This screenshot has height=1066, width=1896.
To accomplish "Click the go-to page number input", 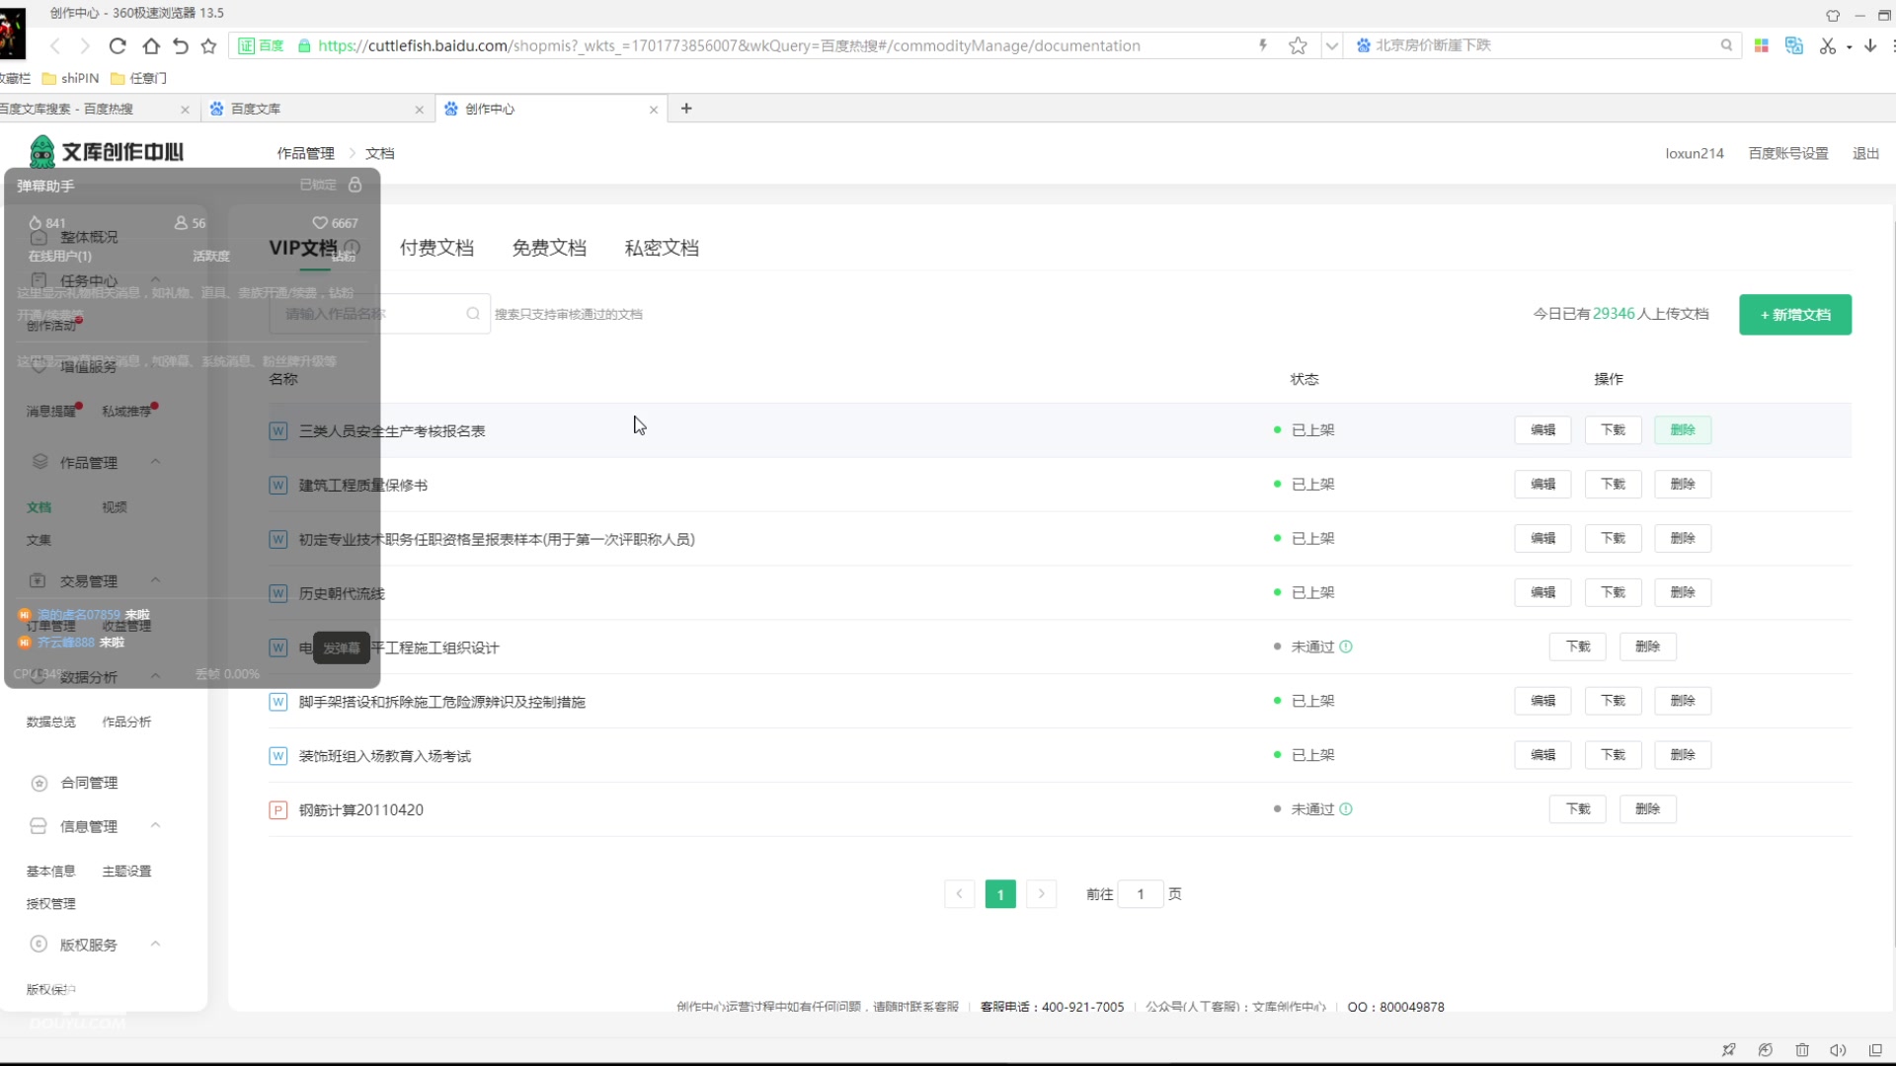I will click(x=1141, y=894).
